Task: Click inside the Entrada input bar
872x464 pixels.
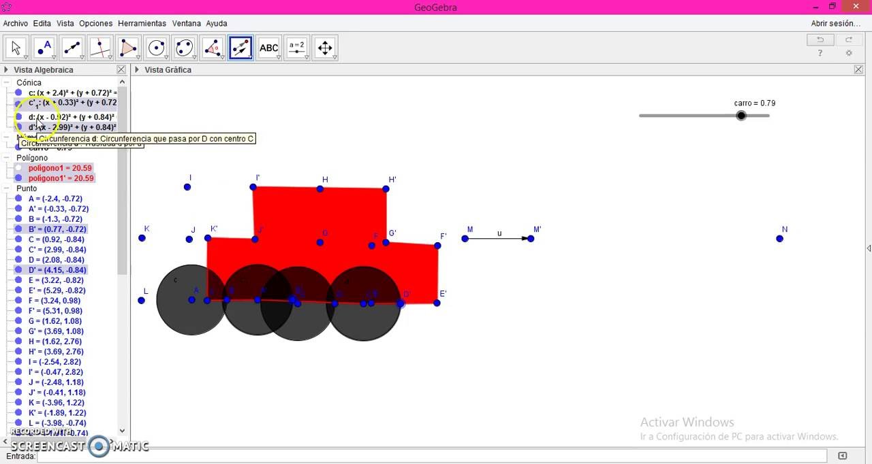Action: pyautogui.click(x=432, y=456)
